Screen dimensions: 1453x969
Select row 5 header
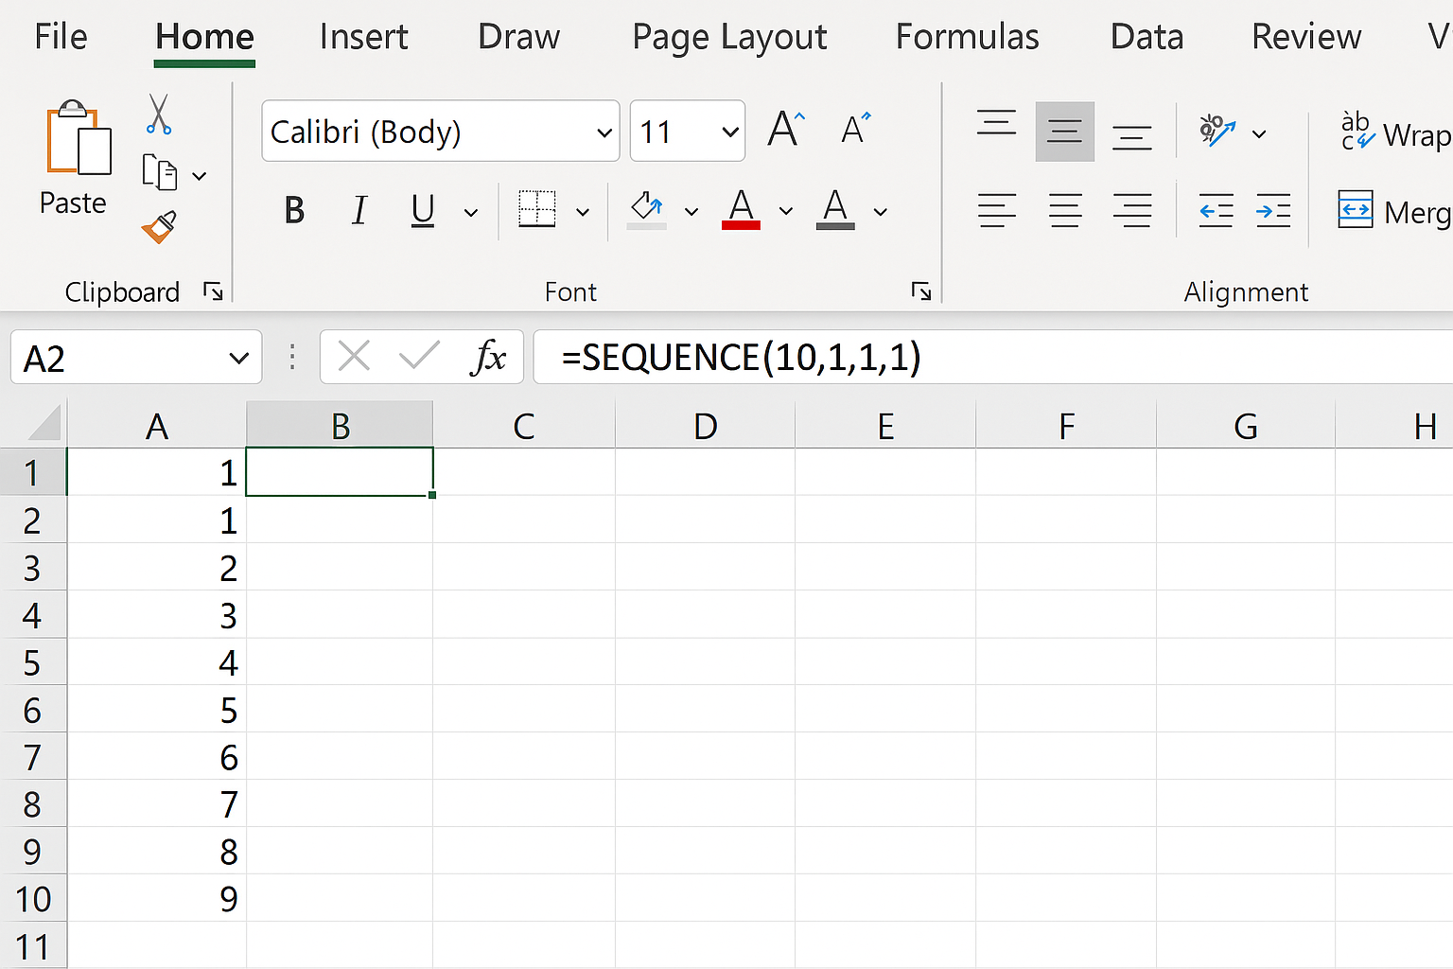pos(33,661)
